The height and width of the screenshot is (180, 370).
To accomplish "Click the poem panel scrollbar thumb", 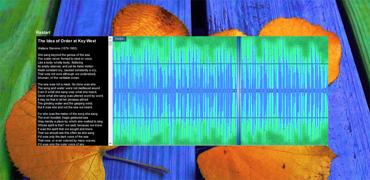I will (111, 43).
